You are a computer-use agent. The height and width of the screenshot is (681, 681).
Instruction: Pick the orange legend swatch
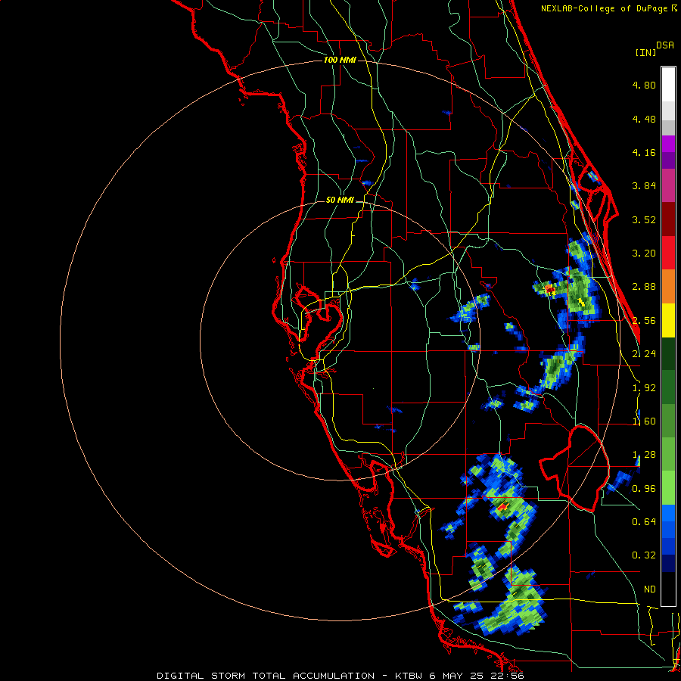(668, 286)
